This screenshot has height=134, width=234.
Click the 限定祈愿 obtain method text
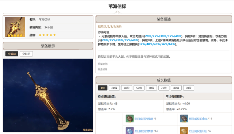click(102, 69)
